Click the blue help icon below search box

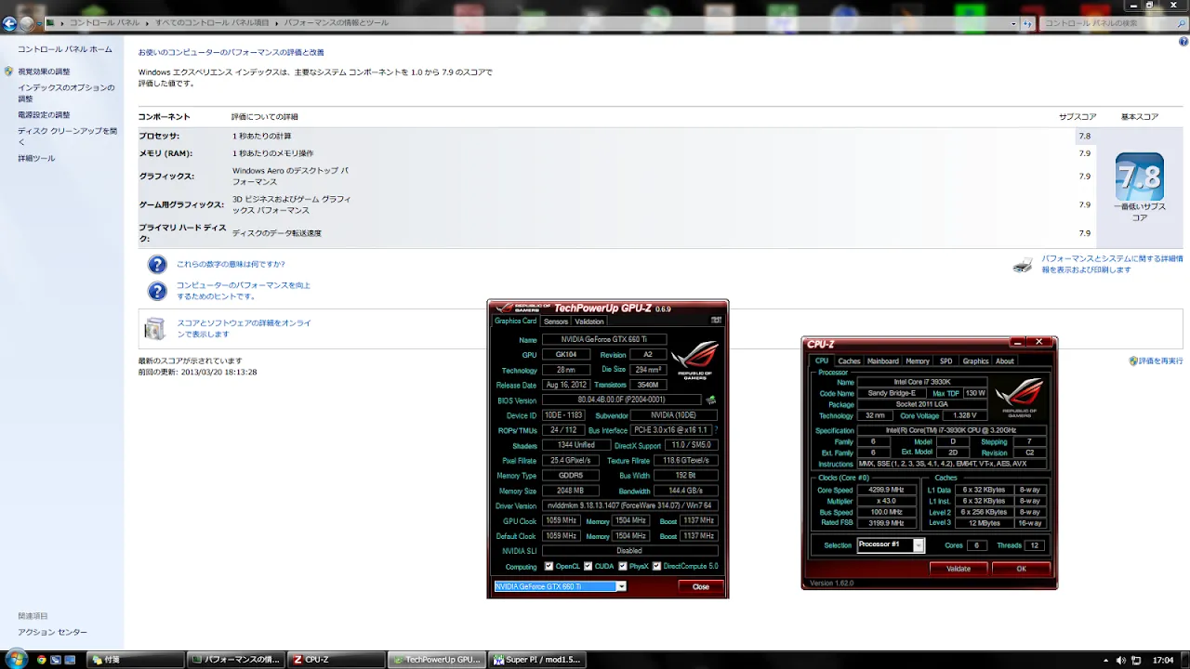[x=1182, y=42]
